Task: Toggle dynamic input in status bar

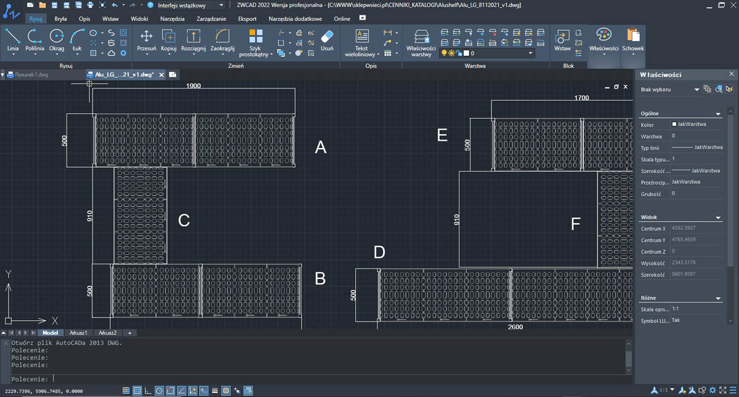Action: point(203,390)
